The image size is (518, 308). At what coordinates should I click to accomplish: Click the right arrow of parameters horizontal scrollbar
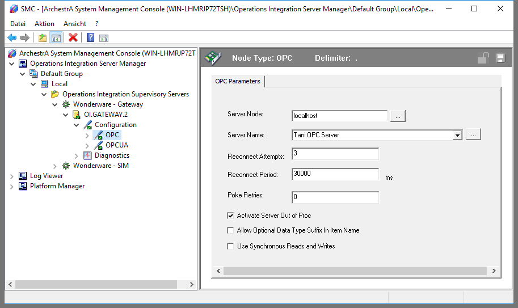coord(494,271)
